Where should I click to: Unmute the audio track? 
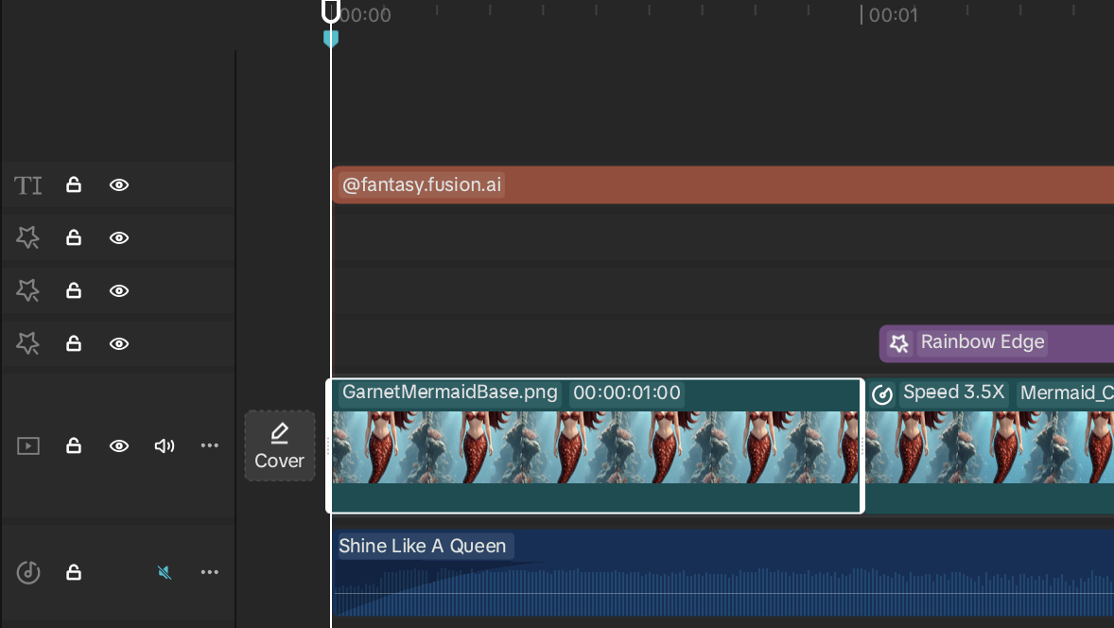coord(164,572)
